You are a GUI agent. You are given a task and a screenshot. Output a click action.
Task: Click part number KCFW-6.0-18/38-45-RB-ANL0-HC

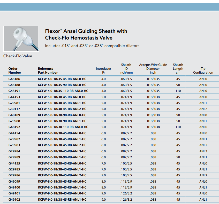click(62, 133)
